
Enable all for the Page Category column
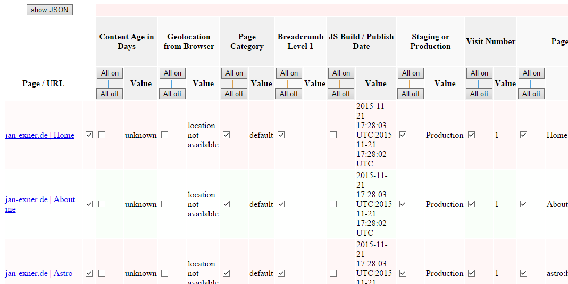234,73
